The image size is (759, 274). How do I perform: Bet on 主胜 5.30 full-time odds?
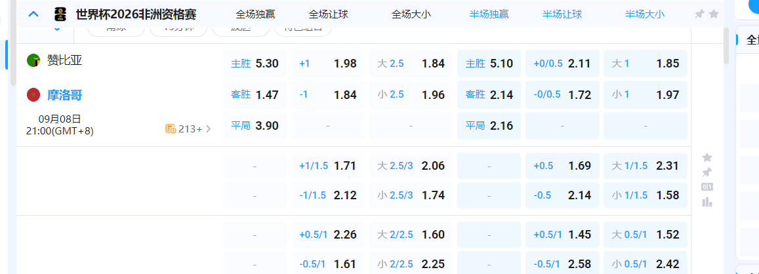(255, 64)
